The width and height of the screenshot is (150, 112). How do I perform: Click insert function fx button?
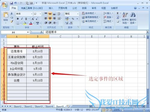pos(41,32)
